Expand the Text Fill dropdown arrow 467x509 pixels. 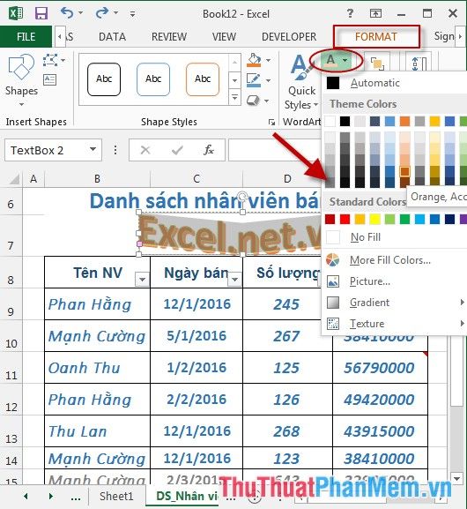[345, 60]
